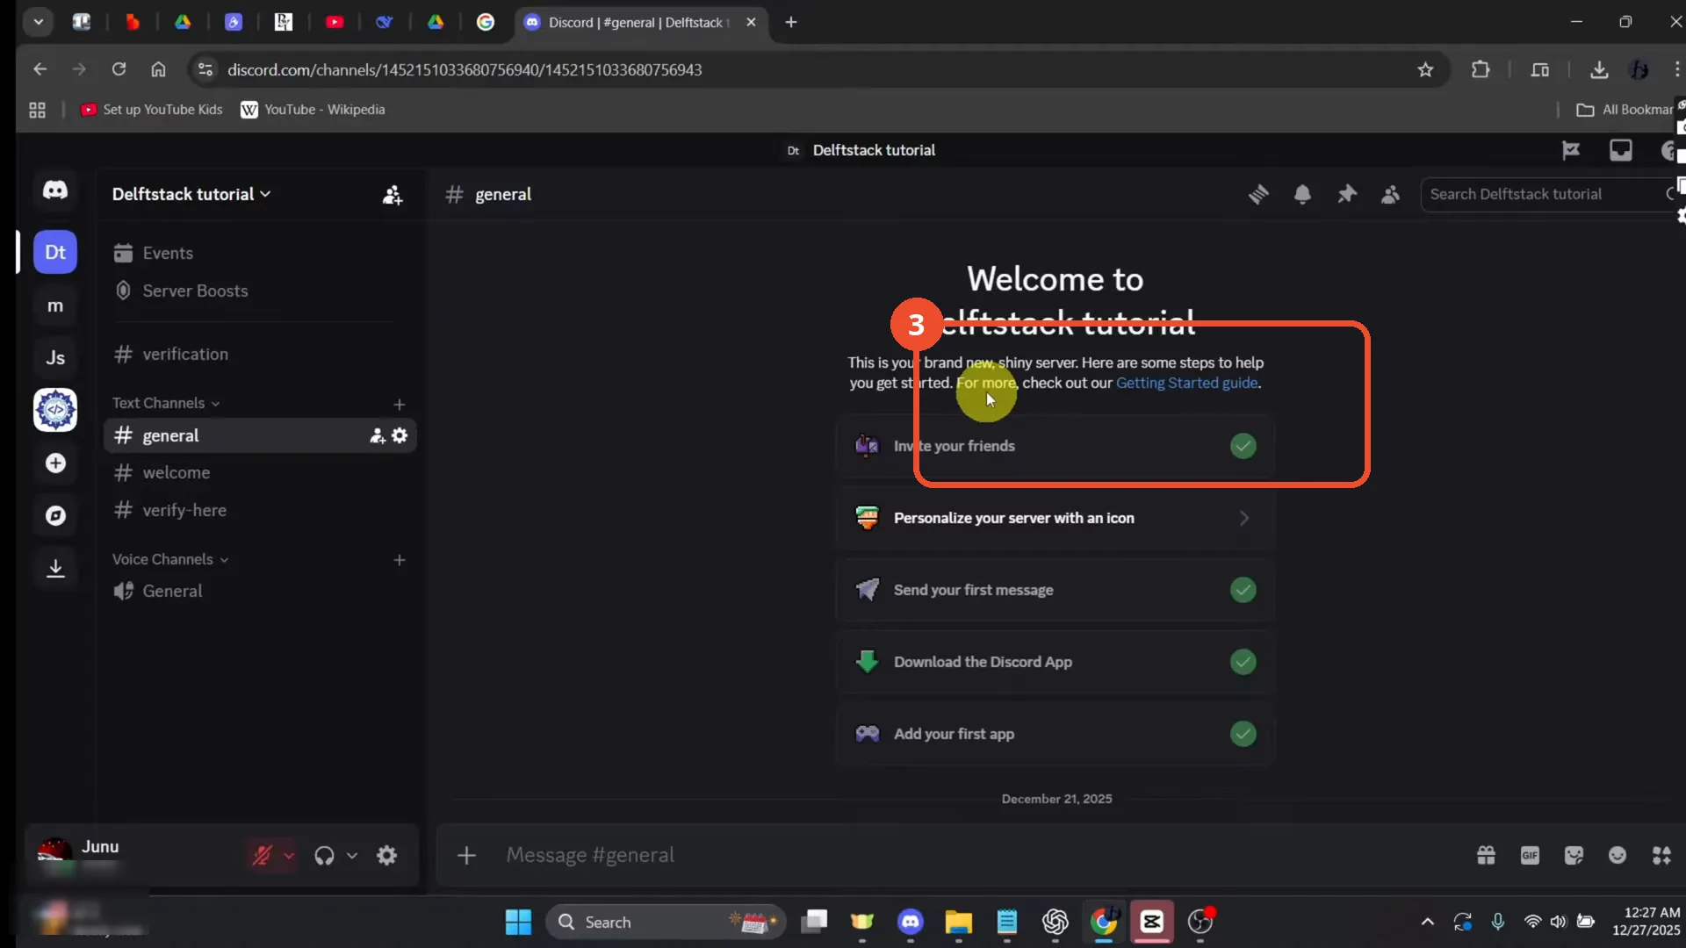Viewport: 1686px width, 948px height.
Task: Open Apps launcher icon in message bar
Action: (x=1661, y=855)
